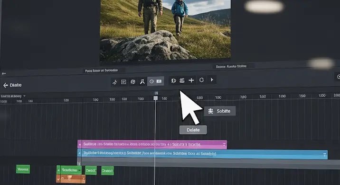
Task: Click the circular refresh icon
Action: pyautogui.click(x=201, y=80)
